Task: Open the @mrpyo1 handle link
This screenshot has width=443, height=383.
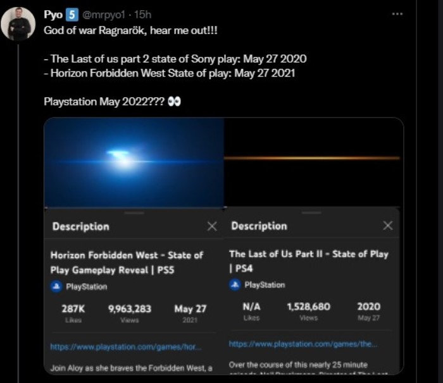Action: [x=103, y=15]
